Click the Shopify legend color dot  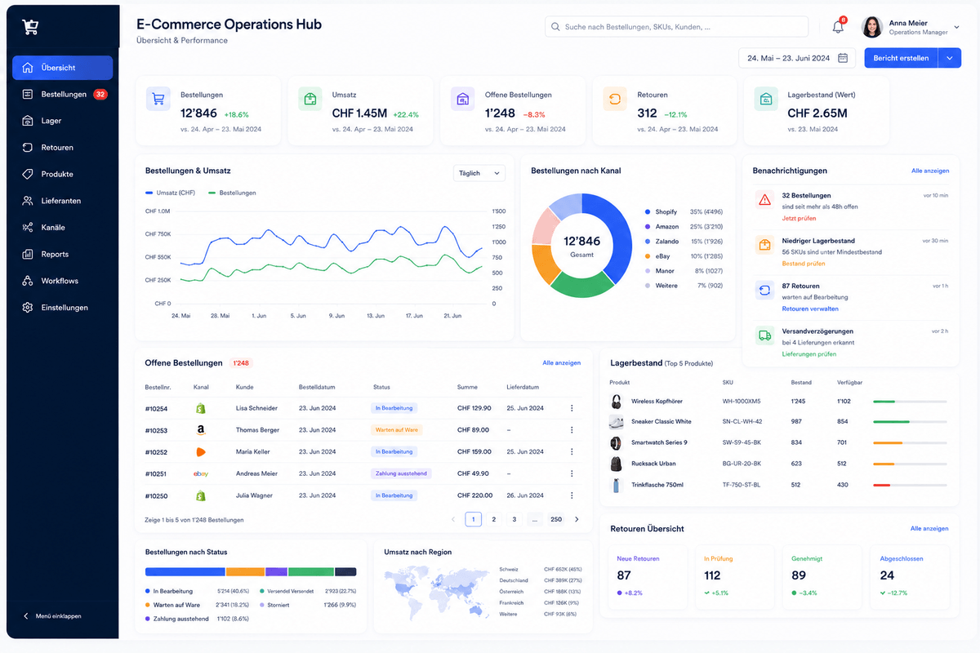[x=648, y=211]
